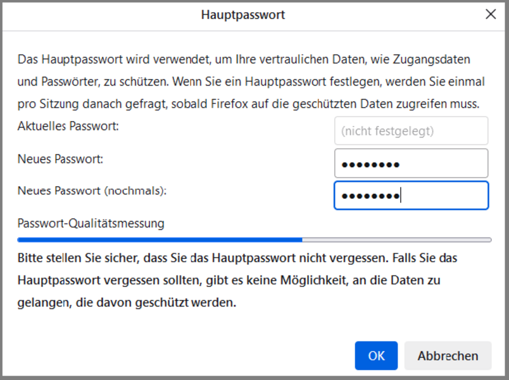Click the 'Passwort-Qualitätsmessung' label
The width and height of the screenshot is (509, 380).
[91, 224]
